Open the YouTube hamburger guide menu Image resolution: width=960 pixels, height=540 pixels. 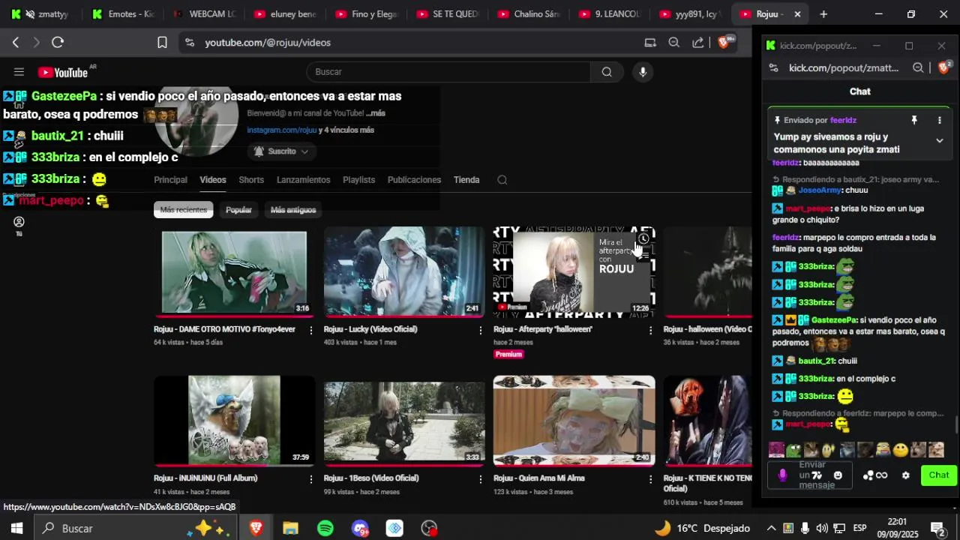[x=19, y=72]
